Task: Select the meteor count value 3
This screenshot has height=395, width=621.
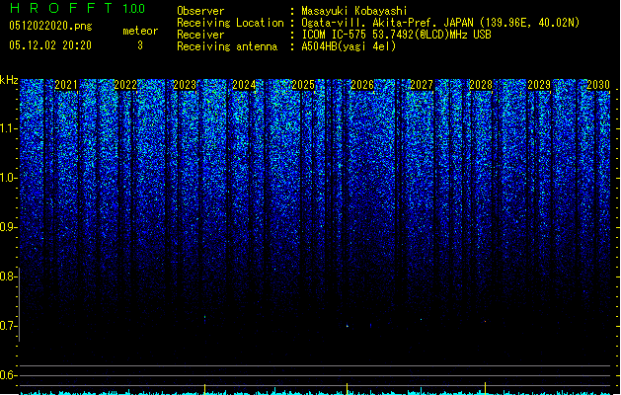Action: (140, 45)
